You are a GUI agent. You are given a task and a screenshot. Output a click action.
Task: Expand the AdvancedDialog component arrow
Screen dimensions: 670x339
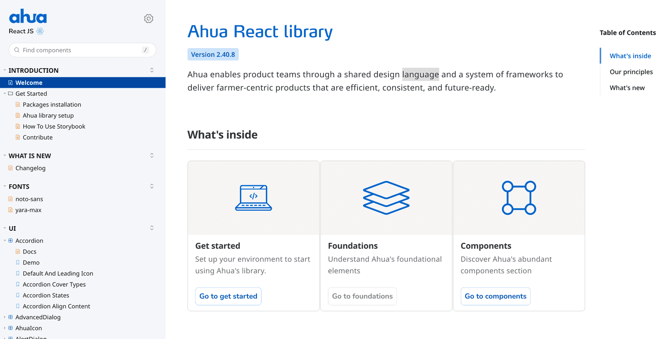pos(5,317)
